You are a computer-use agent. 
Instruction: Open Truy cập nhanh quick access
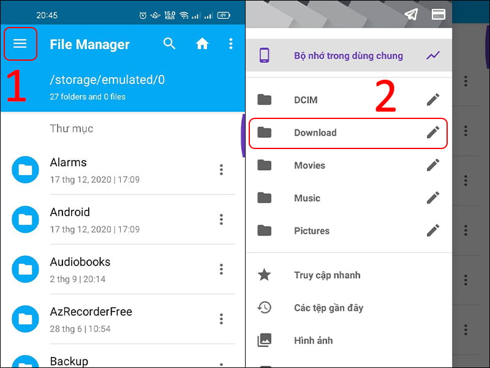[349, 275]
